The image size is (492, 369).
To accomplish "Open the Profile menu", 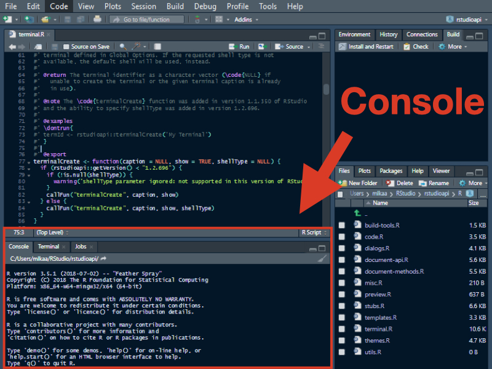I will (x=238, y=6).
